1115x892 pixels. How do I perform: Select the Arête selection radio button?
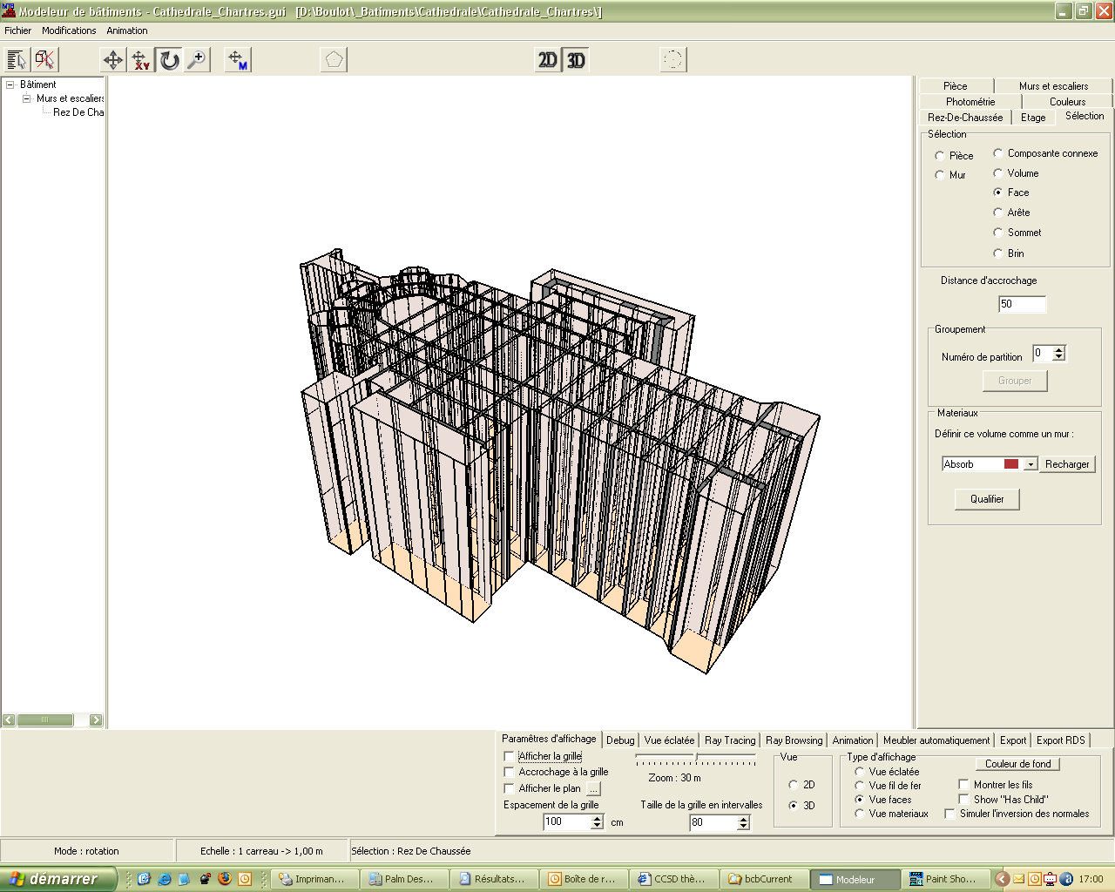[998, 213]
